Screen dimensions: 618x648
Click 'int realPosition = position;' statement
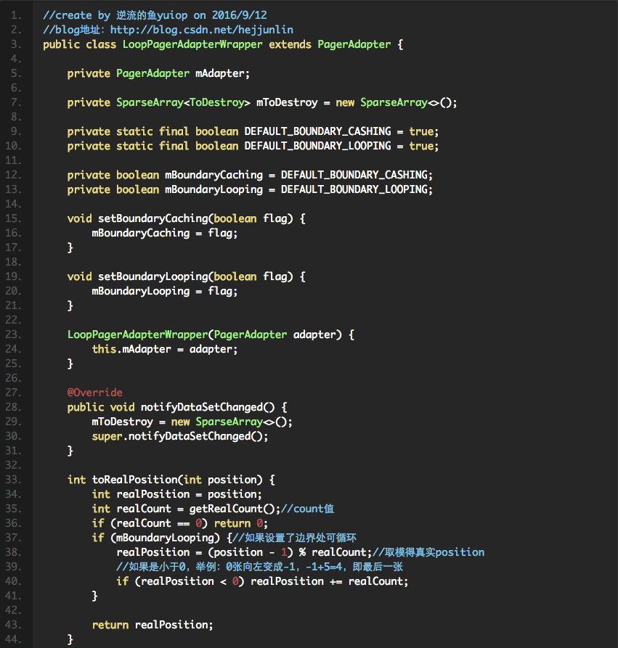[x=176, y=494]
